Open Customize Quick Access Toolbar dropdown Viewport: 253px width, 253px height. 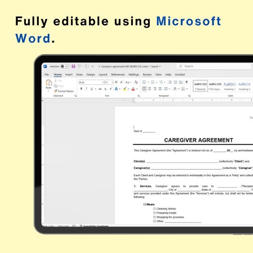tap(93, 67)
